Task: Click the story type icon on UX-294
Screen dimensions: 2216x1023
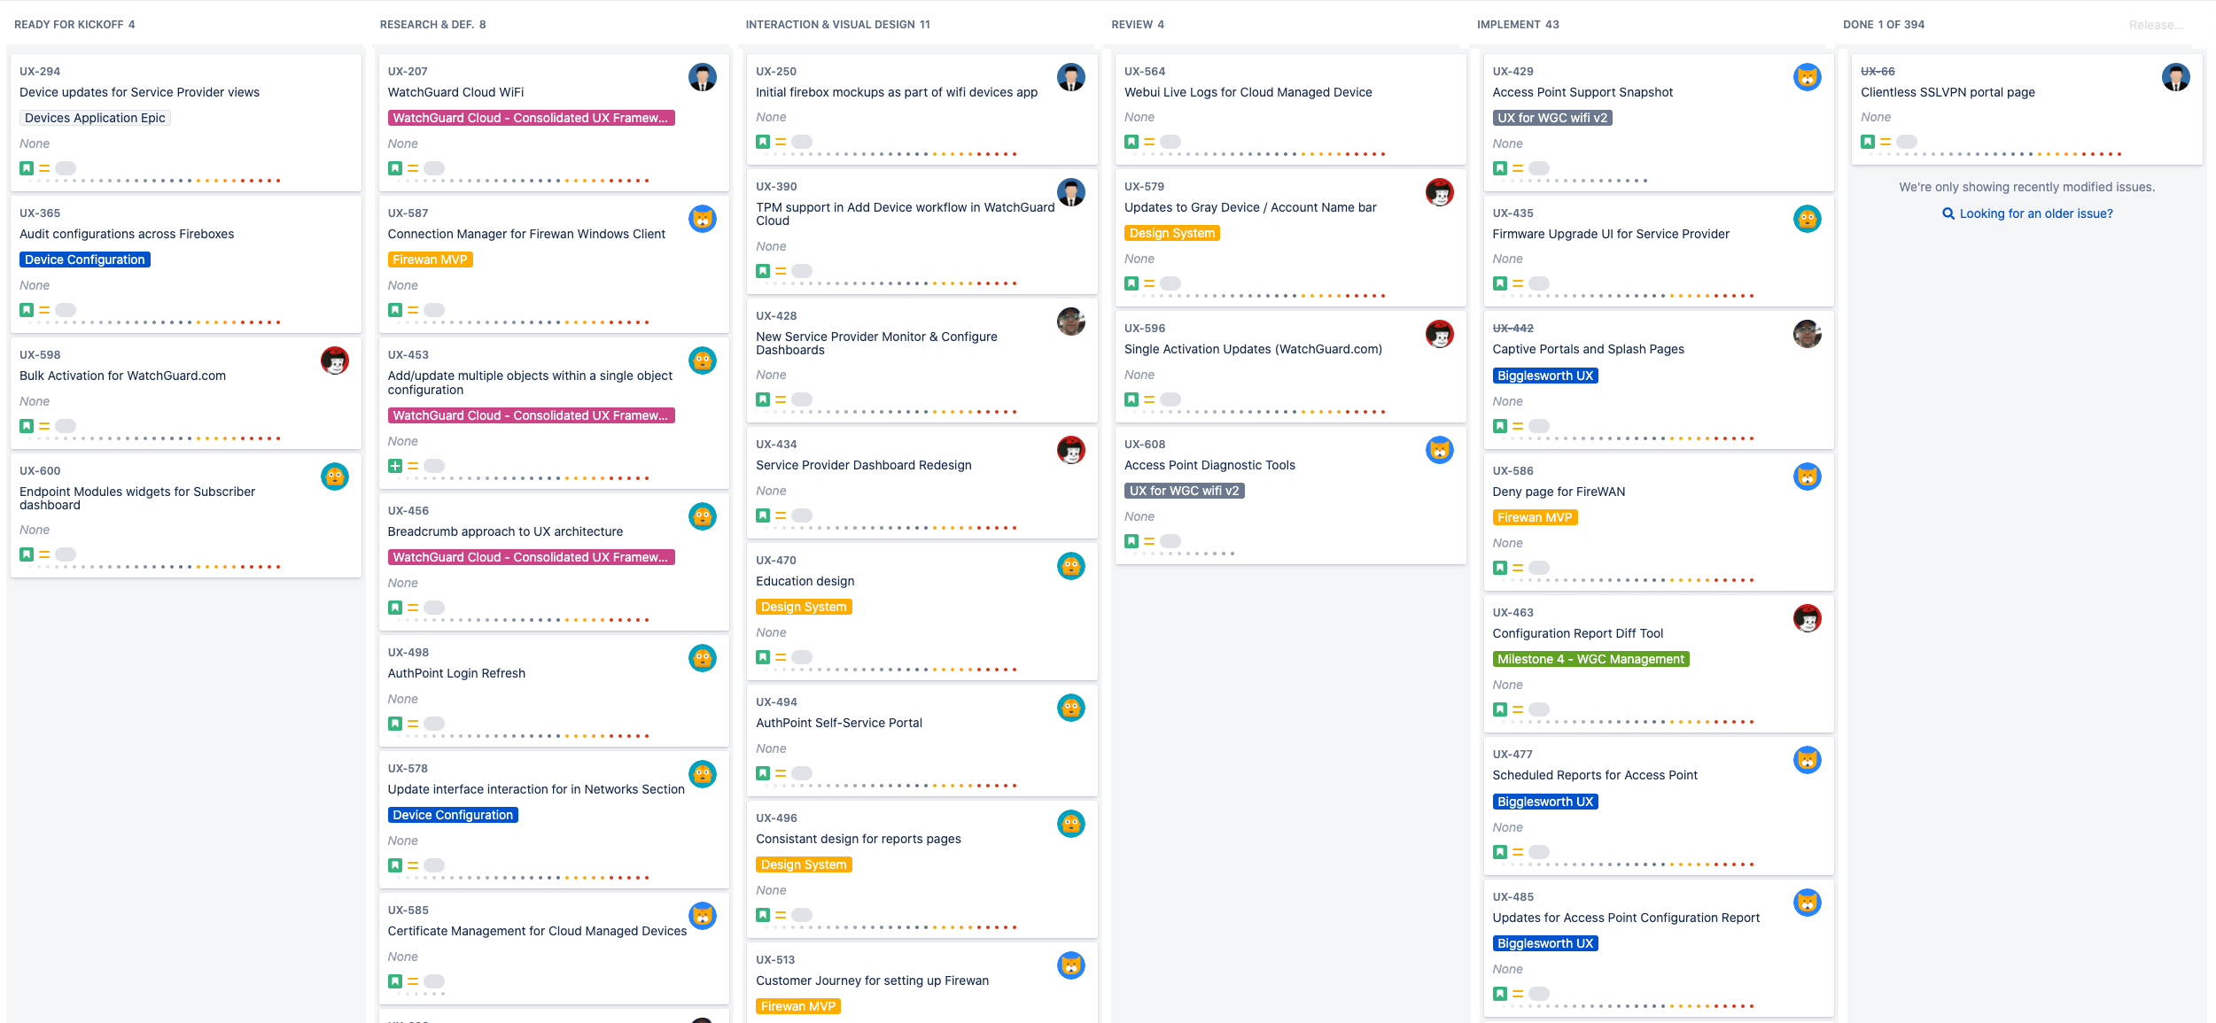Action: (x=27, y=168)
